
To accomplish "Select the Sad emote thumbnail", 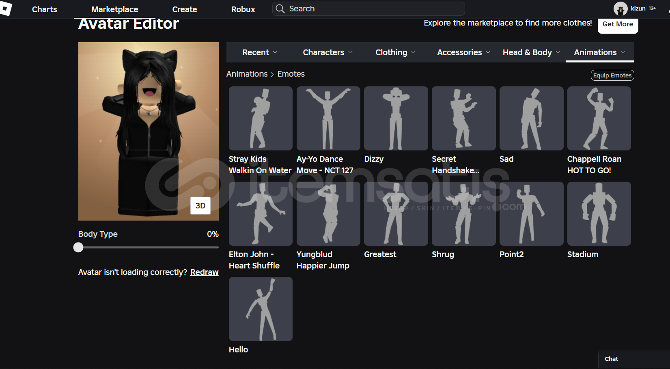I will [x=532, y=118].
